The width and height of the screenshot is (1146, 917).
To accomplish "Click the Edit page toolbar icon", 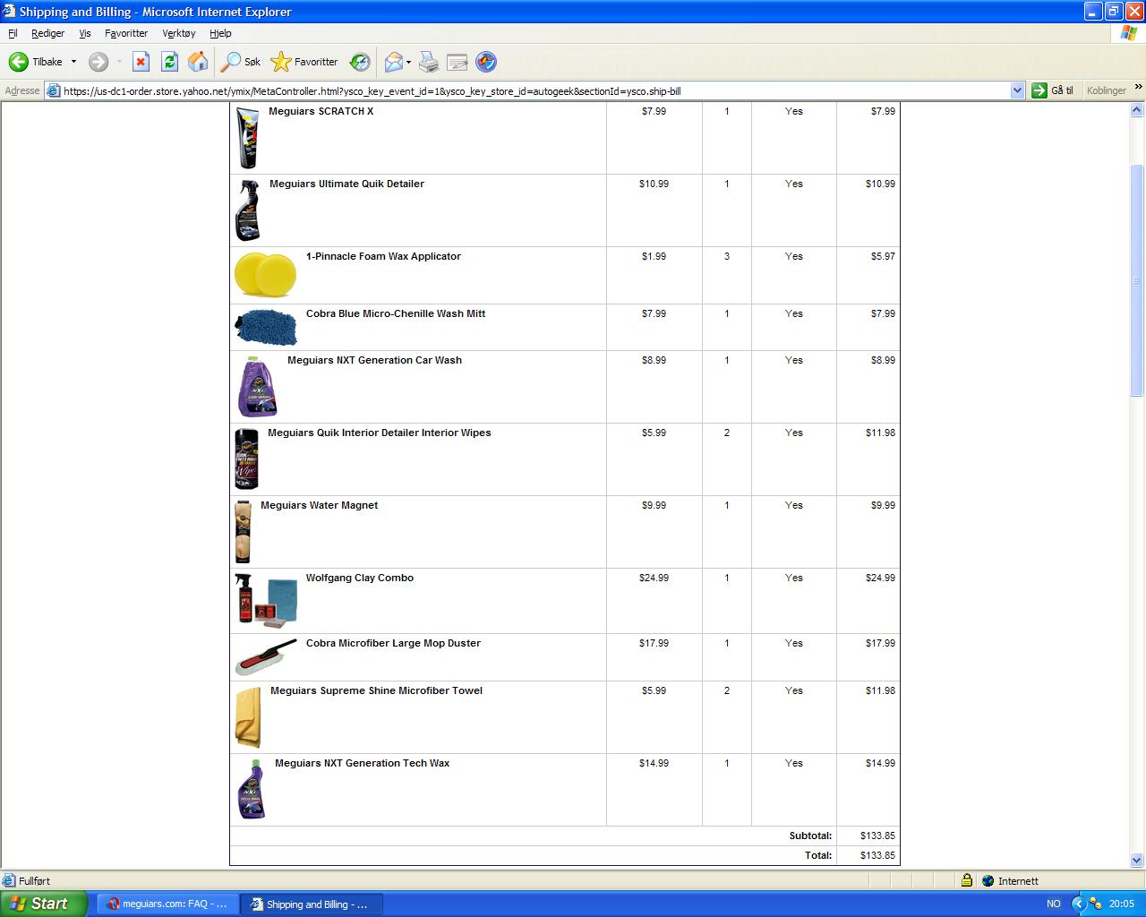I will [457, 62].
